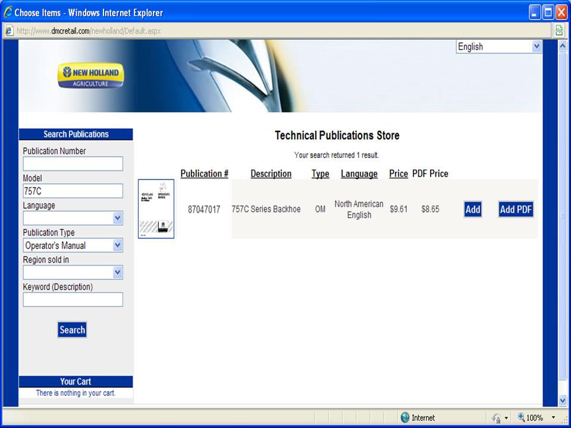
Task: Open the security status dropdown arrow
Action: [x=506, y=418]
